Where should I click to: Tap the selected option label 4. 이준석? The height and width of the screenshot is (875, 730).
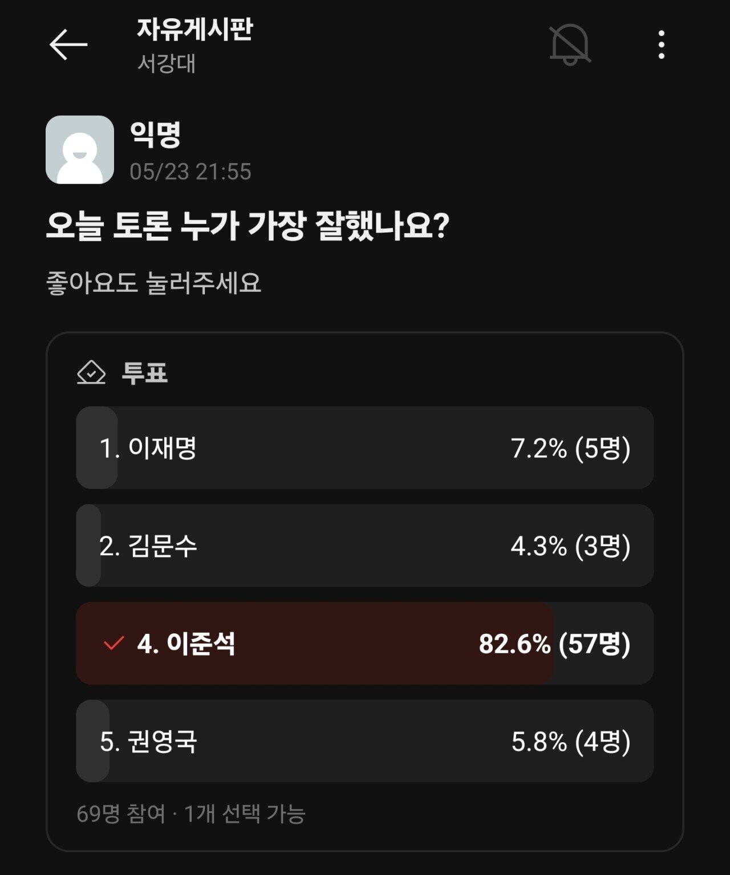tap(186, 644)
